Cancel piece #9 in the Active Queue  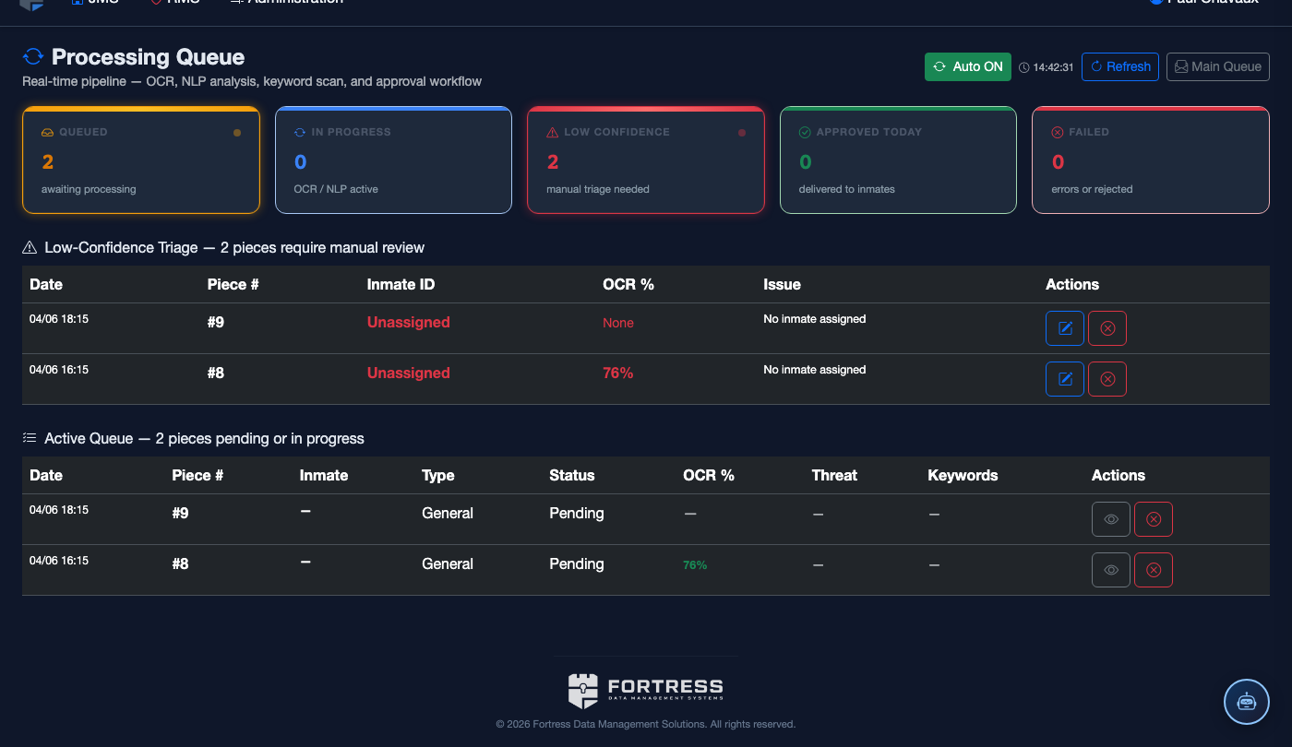click(1154, 519)
